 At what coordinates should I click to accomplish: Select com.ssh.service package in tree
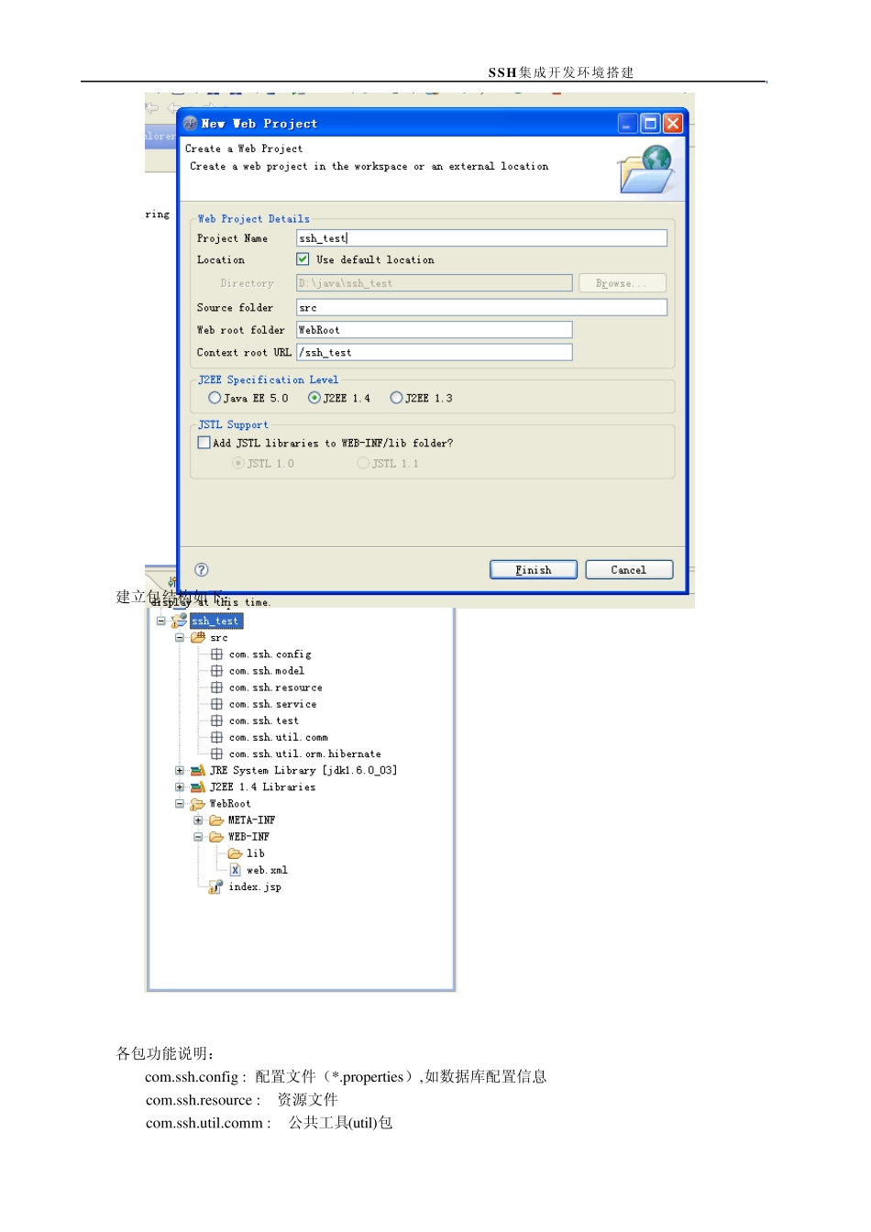(272, 704)
